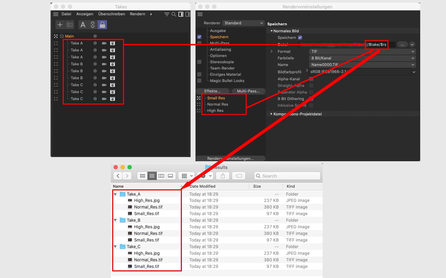The height and width of the screenshot is (278, 446).
Task: Collapse the Main take tree
Action: click(x=62, y=36)
